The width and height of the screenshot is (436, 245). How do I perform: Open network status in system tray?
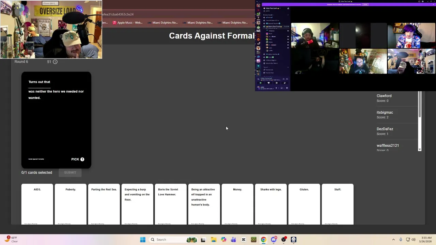coord(407,240)
